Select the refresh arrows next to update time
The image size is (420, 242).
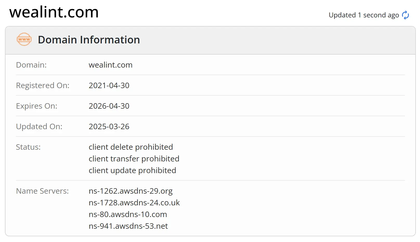point(405,15)
